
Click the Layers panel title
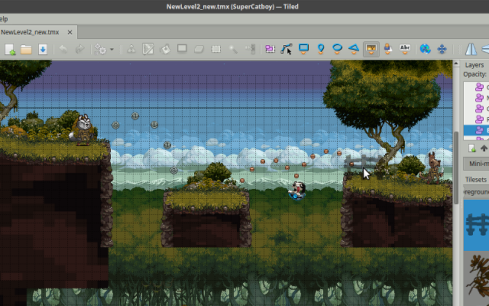[x=474, y=65]
